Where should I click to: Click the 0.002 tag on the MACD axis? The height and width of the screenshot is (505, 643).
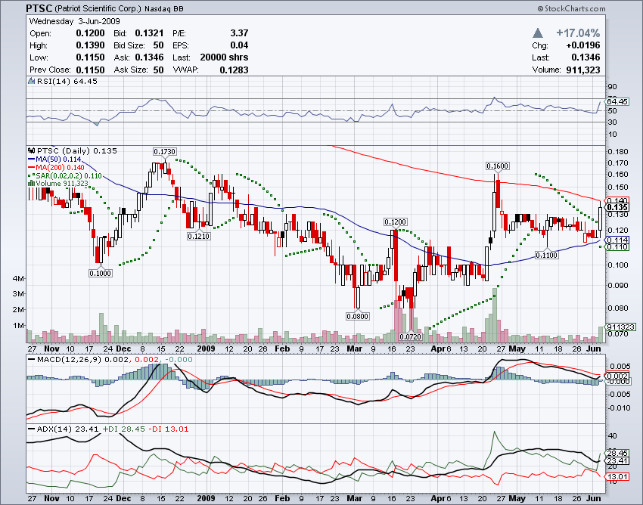click(617, 376)
